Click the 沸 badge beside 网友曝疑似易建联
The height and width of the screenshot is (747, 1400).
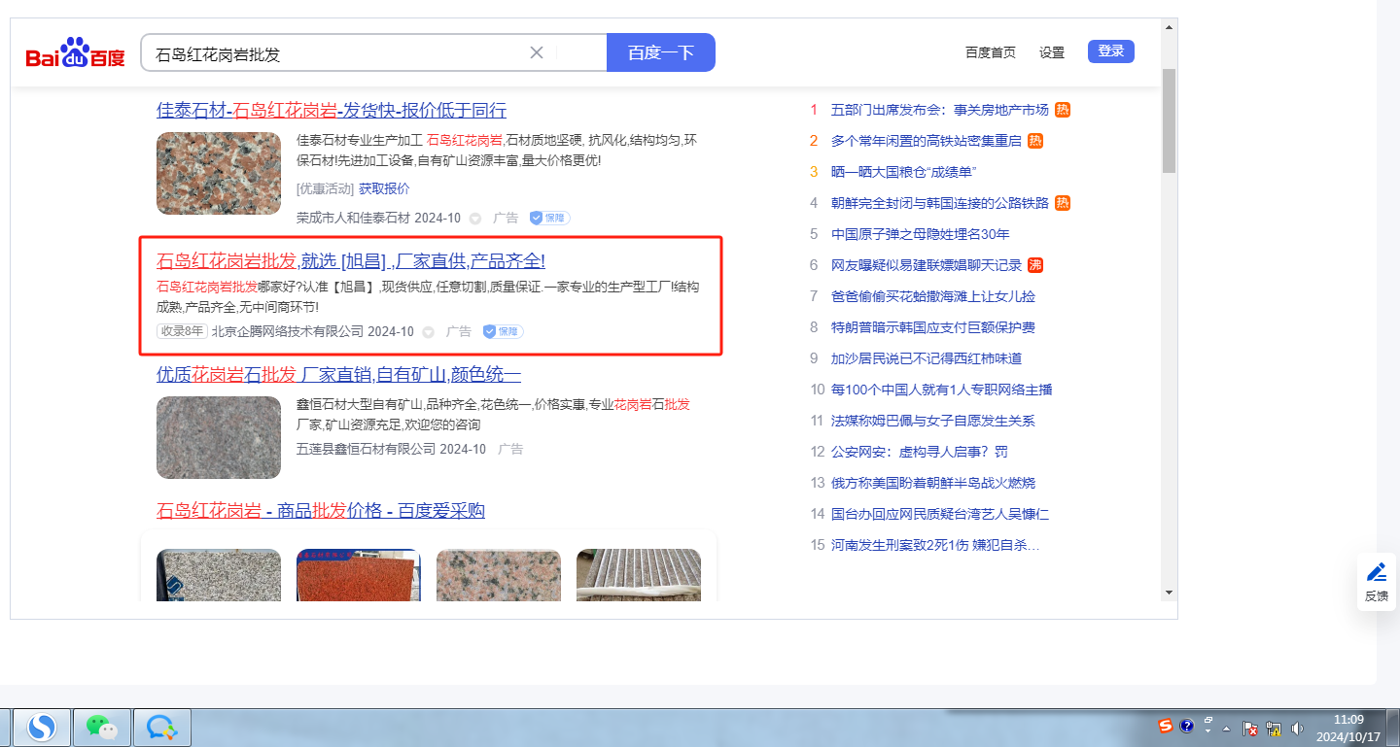coord(1035,265)
